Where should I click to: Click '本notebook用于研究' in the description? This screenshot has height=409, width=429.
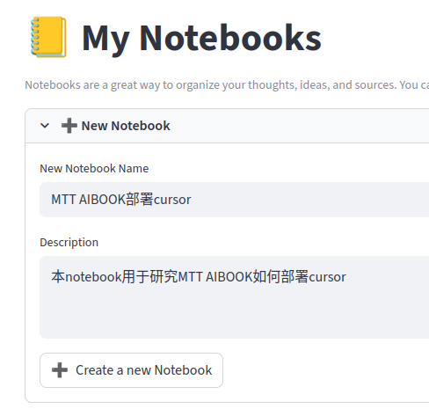click(x=114, y=277)
